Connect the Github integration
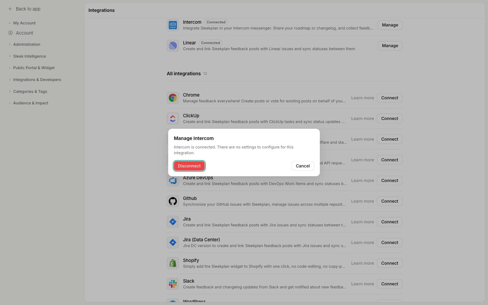This screenshot has width=488, height=305. click(390, 201)
